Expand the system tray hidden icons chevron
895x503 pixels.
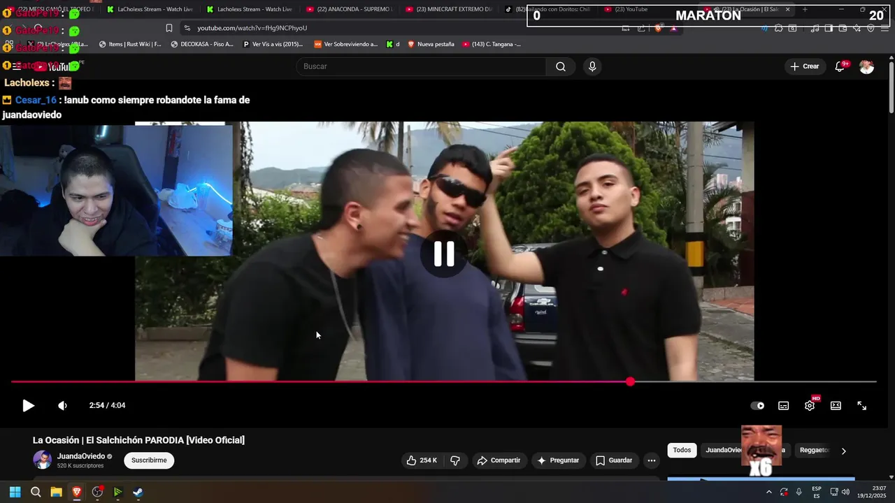click(768, 492)
